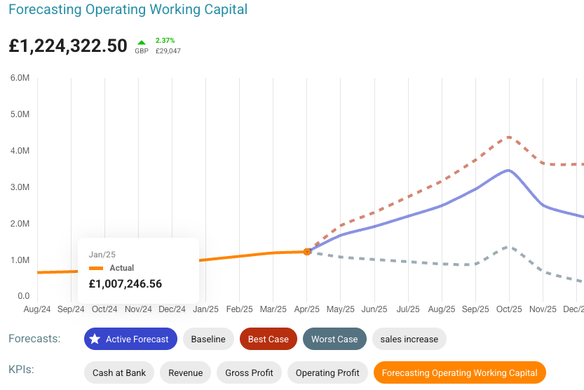The image size is (584, 390).
Task: Click the green upward trend arrow
Action: (142, 41)
